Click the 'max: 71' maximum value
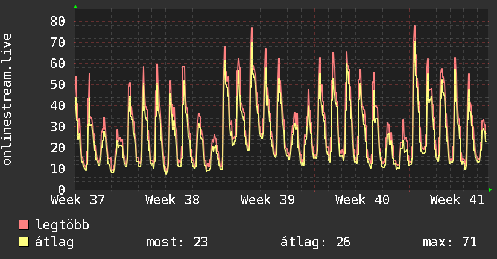 pyautogui.click(x=450, y=242)
